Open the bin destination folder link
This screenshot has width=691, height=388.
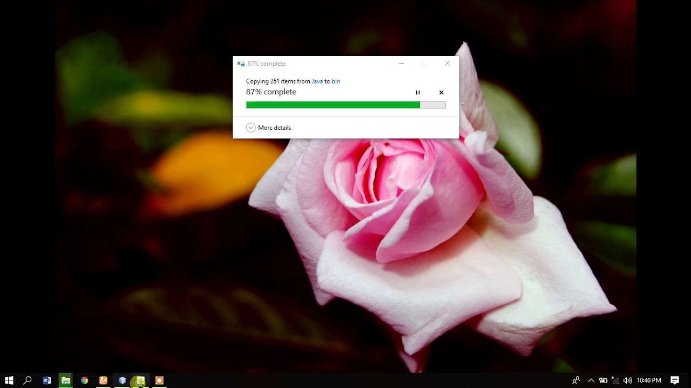pyautogui.click(x=336, y=81)
